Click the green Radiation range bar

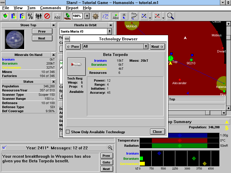pyautogui.click(x=179, y=146)
